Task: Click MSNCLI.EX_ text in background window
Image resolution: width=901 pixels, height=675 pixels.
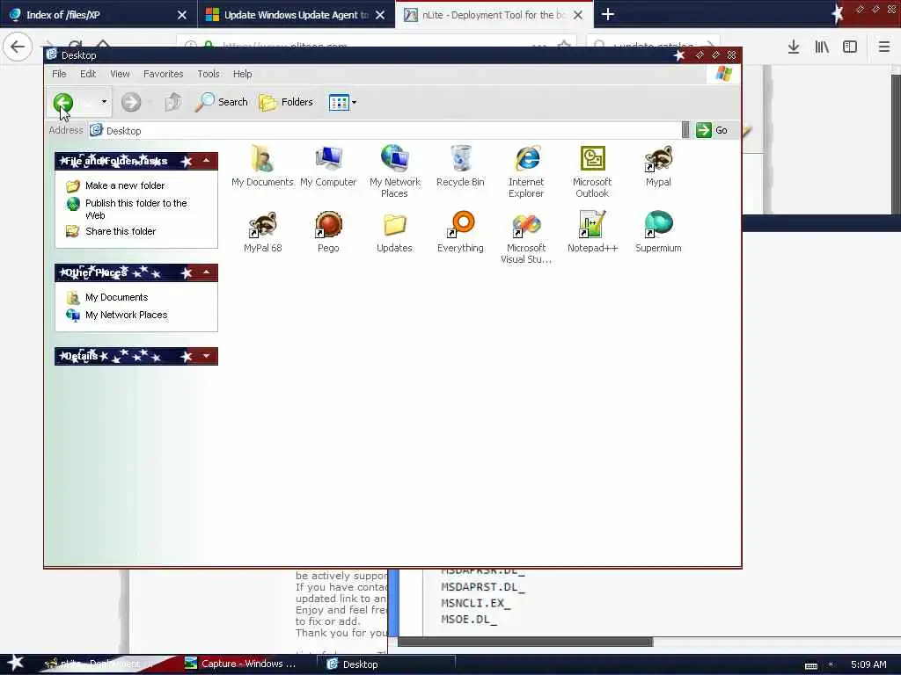Action: coord(475,603)
